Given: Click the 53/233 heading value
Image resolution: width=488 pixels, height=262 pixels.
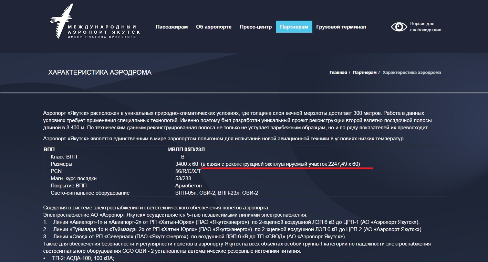Looking at the screenshot, I should (183, 178).
